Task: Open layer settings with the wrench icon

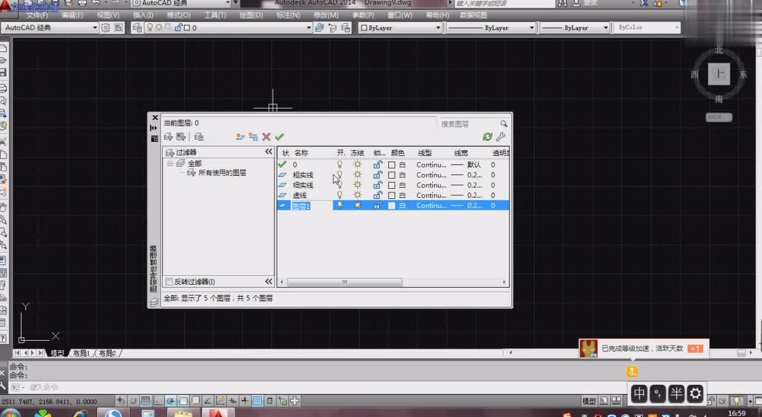Action: pos(501,137)
